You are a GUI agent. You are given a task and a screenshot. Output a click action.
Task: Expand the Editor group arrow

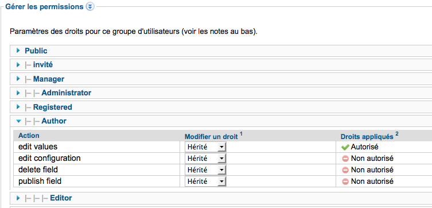[18, 198]
